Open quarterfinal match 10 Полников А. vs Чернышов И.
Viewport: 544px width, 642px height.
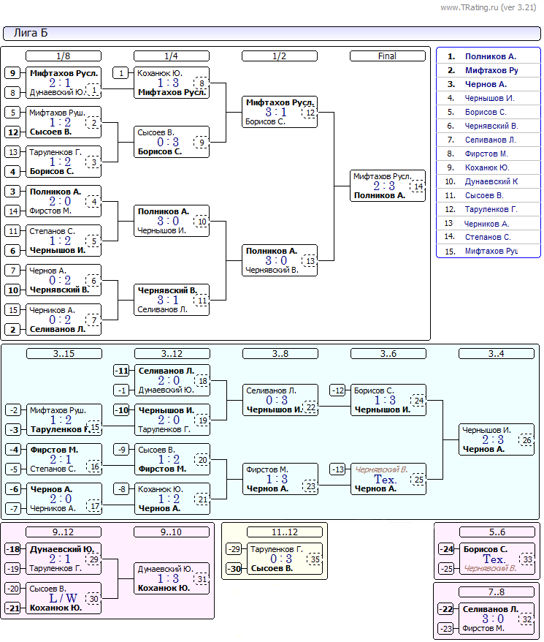[172, 221]
